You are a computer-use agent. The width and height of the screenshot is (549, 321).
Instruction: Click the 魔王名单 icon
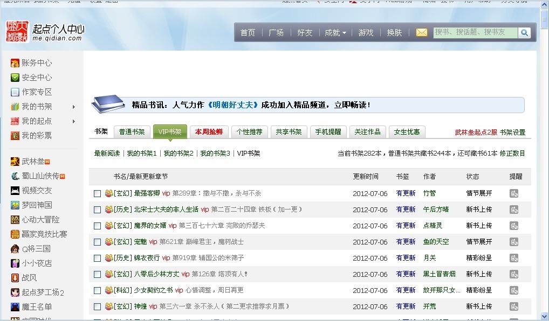pos(15,307)
